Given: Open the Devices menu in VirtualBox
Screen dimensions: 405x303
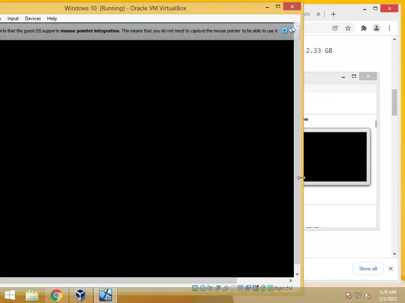Looking at the screenshot, I should (x=33, y=19).
